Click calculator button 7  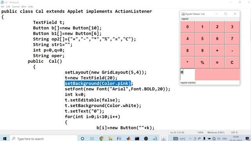click(232, 39)
